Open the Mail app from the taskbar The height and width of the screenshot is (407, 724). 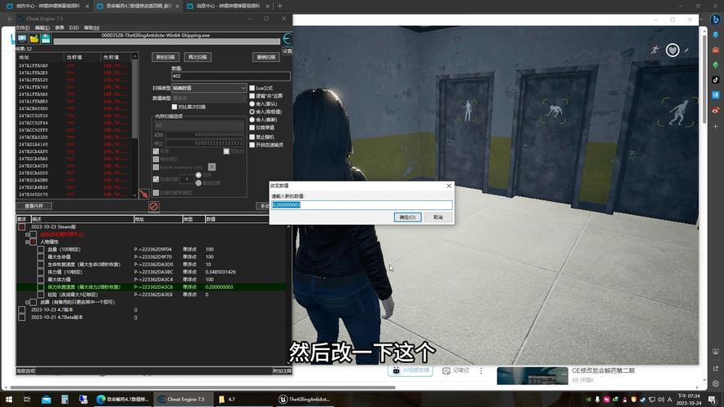(46, 399)
